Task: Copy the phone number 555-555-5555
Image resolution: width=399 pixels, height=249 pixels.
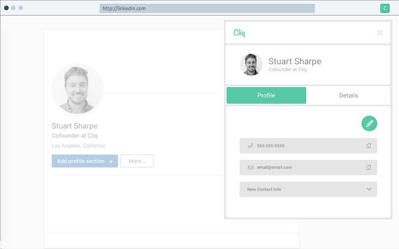Action: (x=368, y=146)
